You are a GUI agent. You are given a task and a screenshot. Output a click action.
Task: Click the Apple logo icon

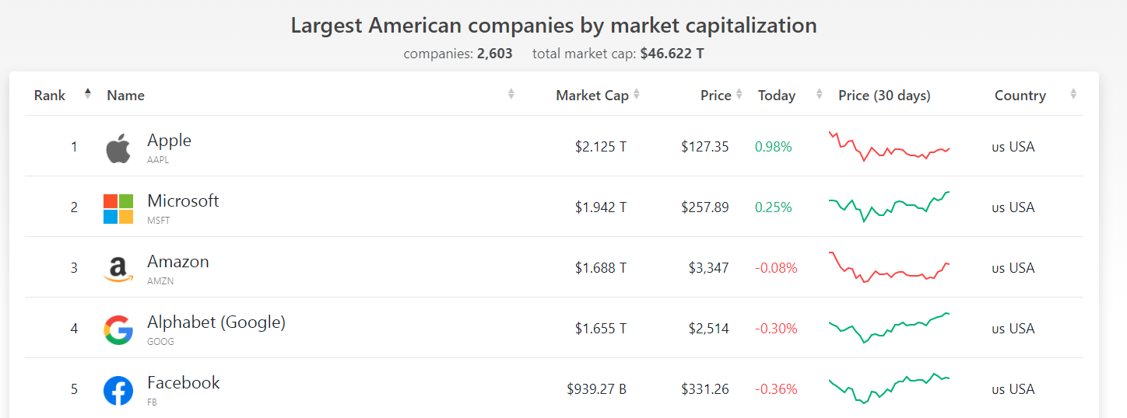[x=118, y=148]
